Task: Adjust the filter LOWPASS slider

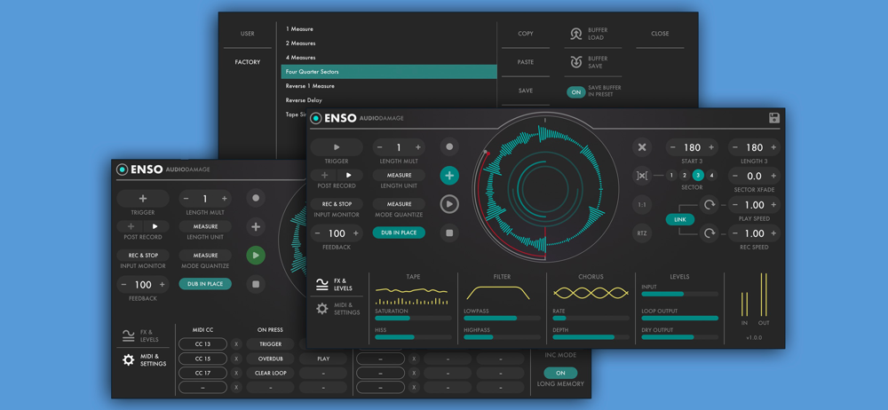Action: pos(502,319)
